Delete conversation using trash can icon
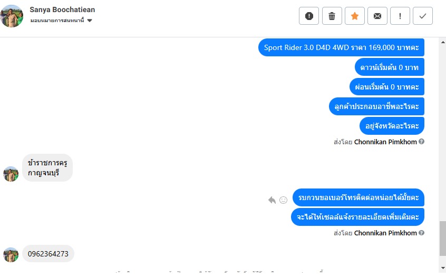446x278 pixels. [x=332, y=16]
